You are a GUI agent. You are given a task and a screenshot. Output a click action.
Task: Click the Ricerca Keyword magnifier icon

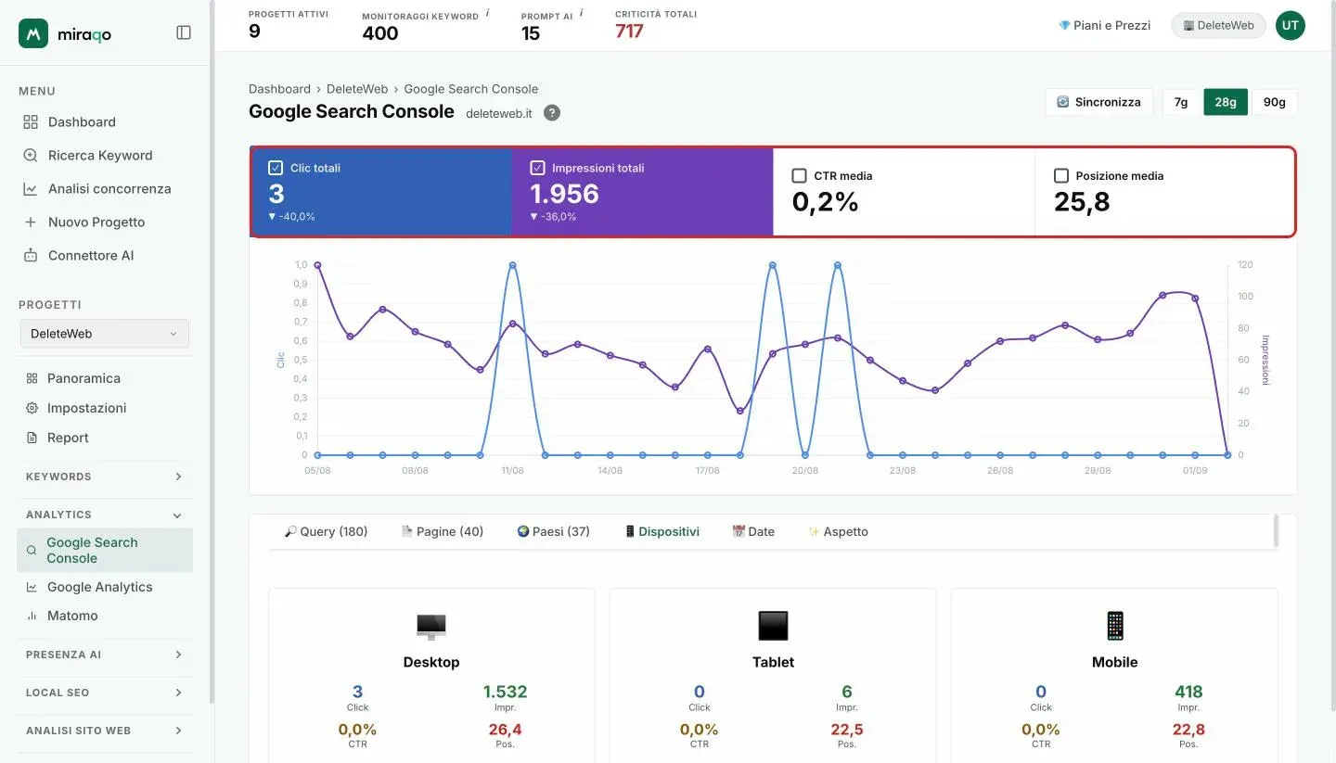pyautogui.click(x=31, y=155)
